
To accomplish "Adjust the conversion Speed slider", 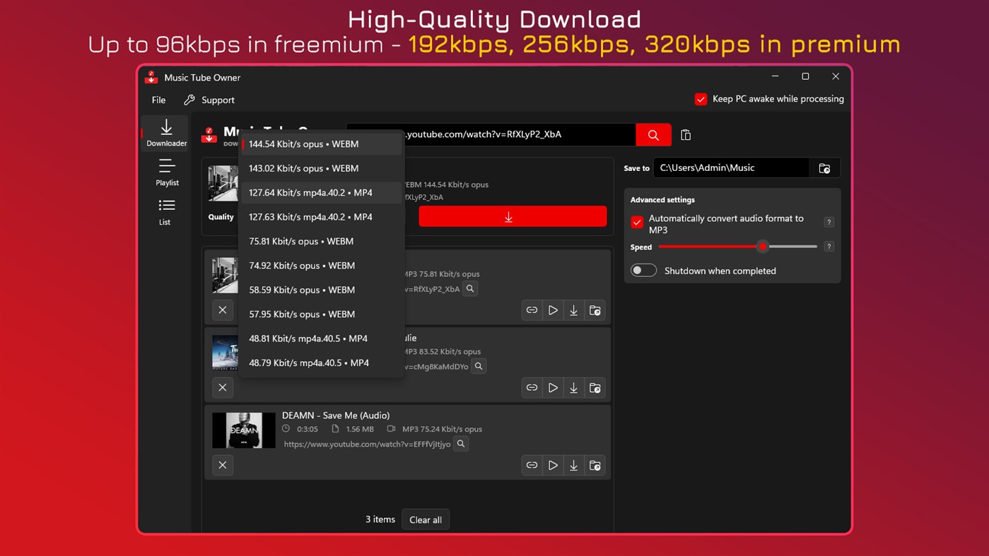I will [x=762, y=247].
